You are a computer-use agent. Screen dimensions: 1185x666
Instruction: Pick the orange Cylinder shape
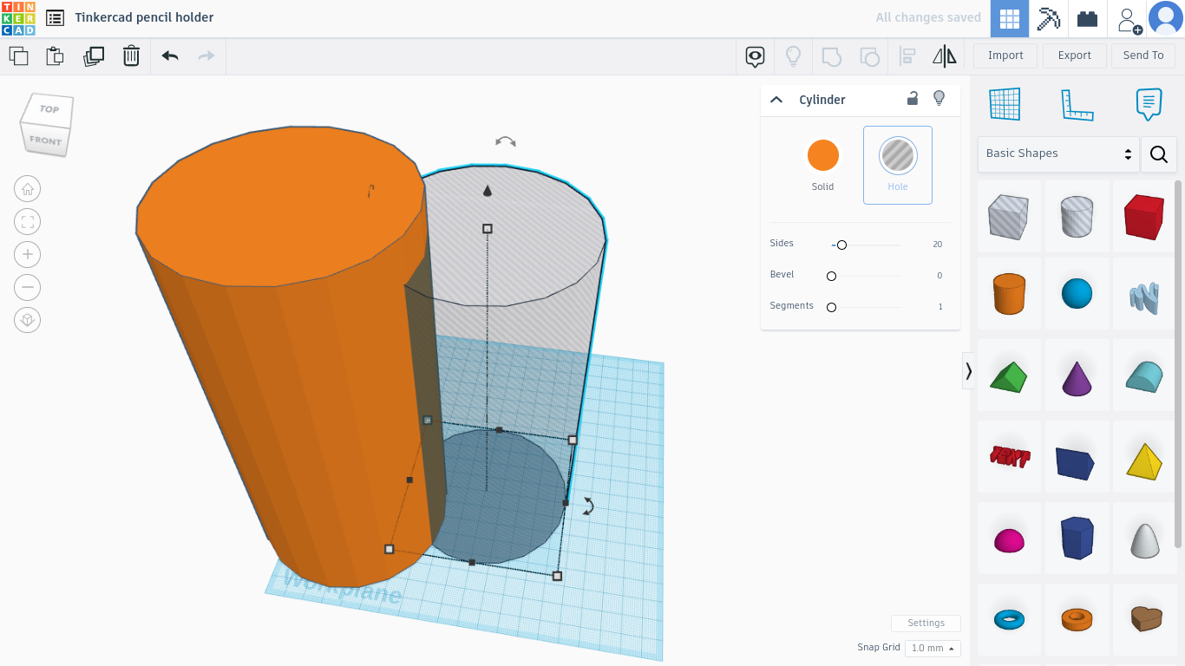pos(1009,294)
